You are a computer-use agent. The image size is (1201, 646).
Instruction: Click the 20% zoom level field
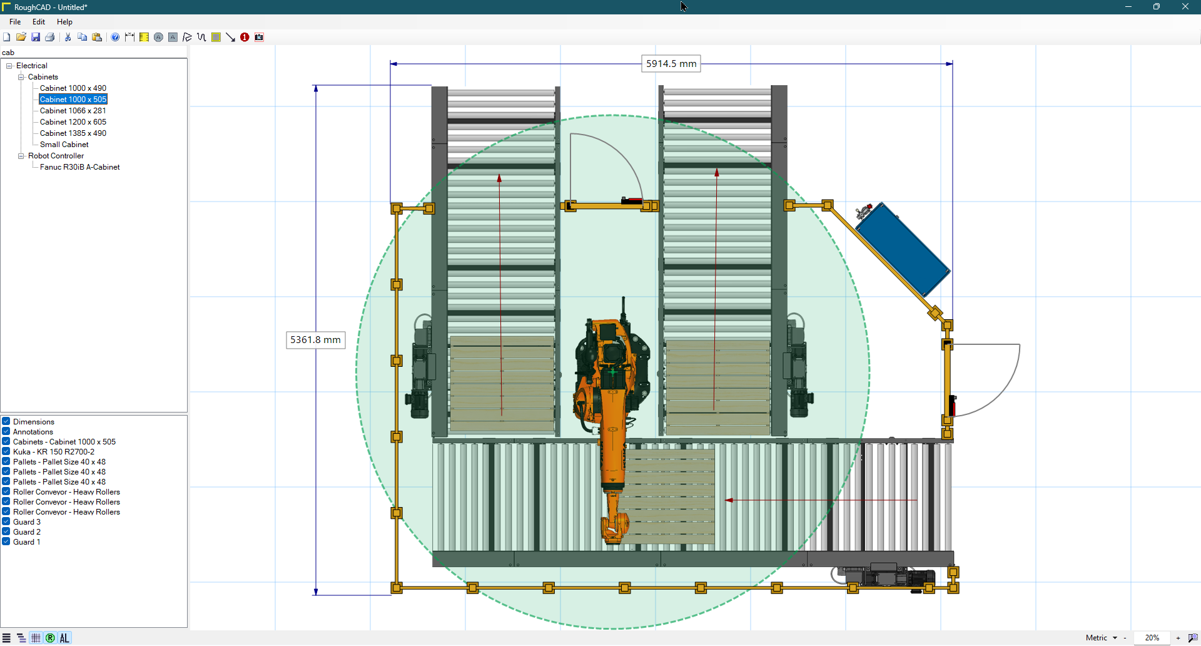pos(1152,638)
